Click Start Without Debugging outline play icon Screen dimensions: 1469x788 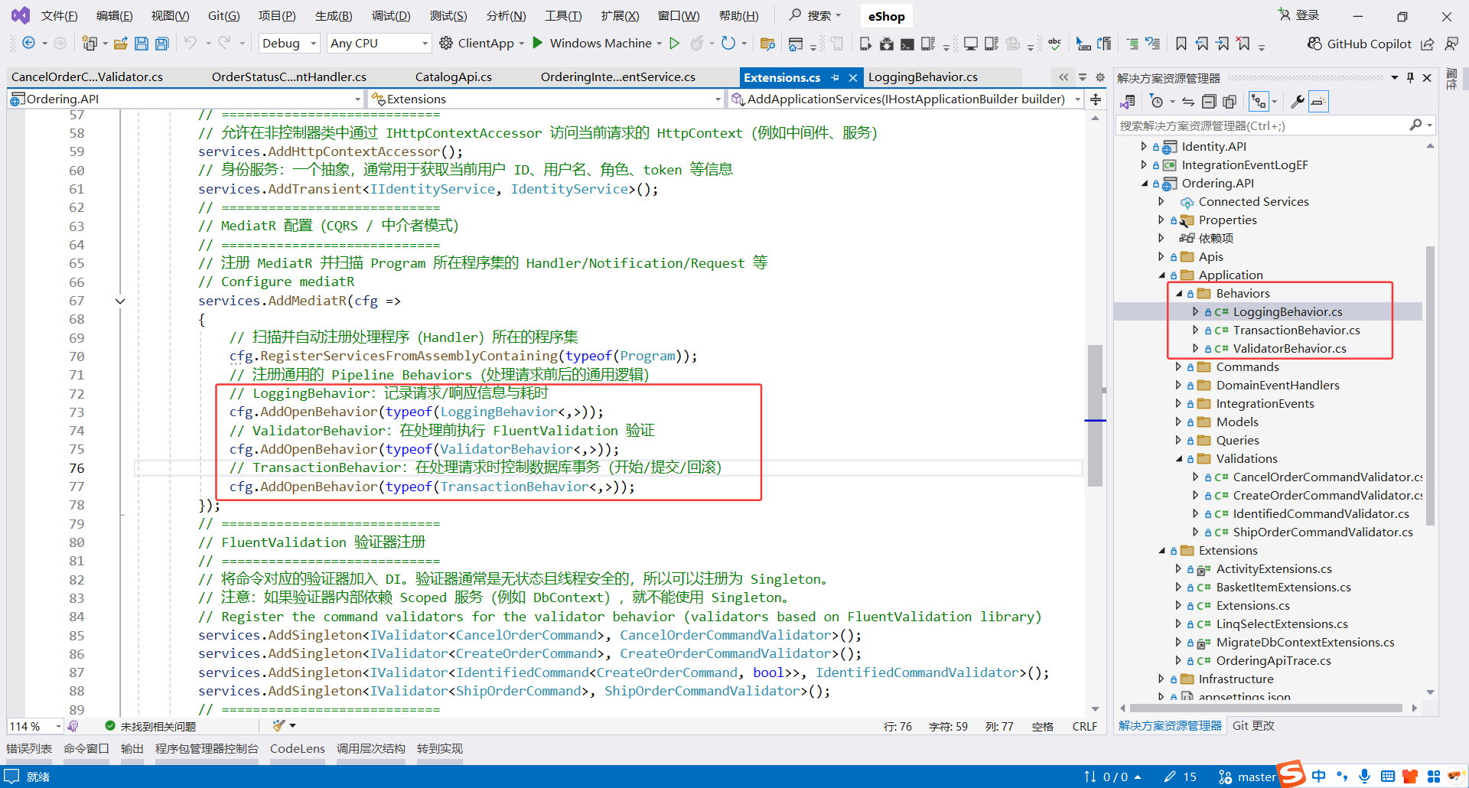675,44
